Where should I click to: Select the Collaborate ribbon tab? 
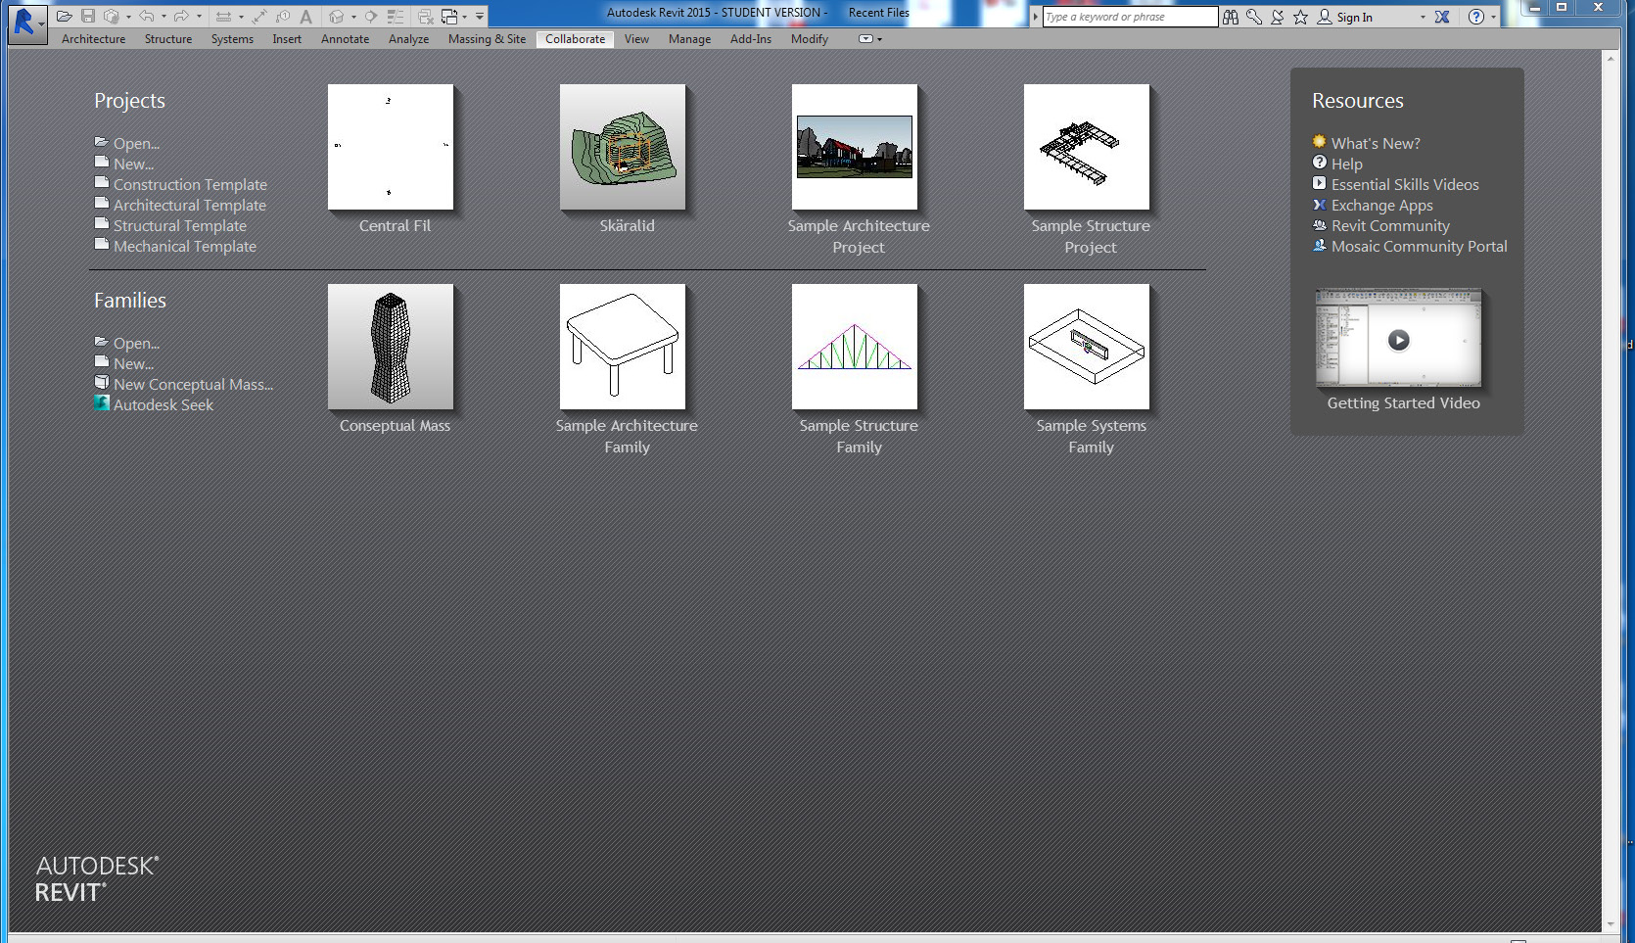(575, 39)
